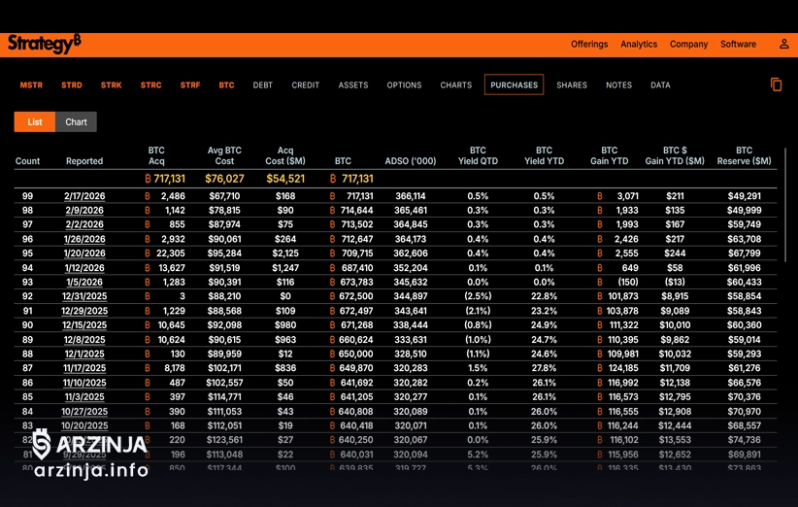798x507 pixels.
Task: Open the Software menu
Action: tap(738, 45)
